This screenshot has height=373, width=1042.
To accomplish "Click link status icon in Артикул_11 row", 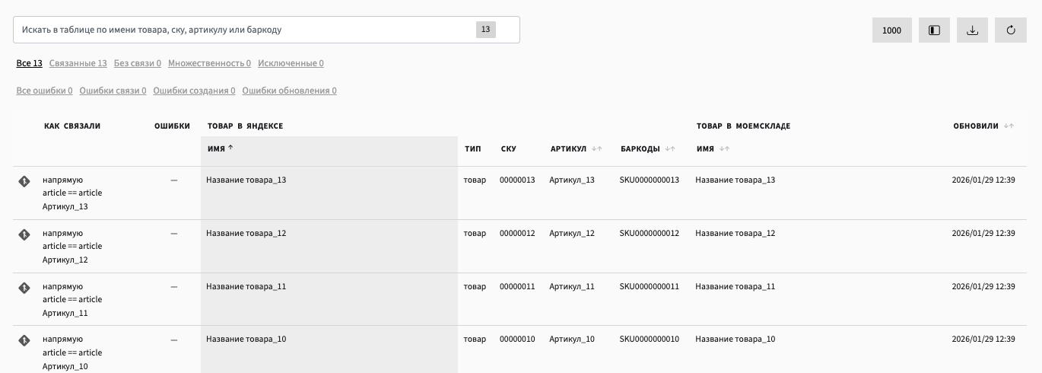I will click(x=24, y=288).
